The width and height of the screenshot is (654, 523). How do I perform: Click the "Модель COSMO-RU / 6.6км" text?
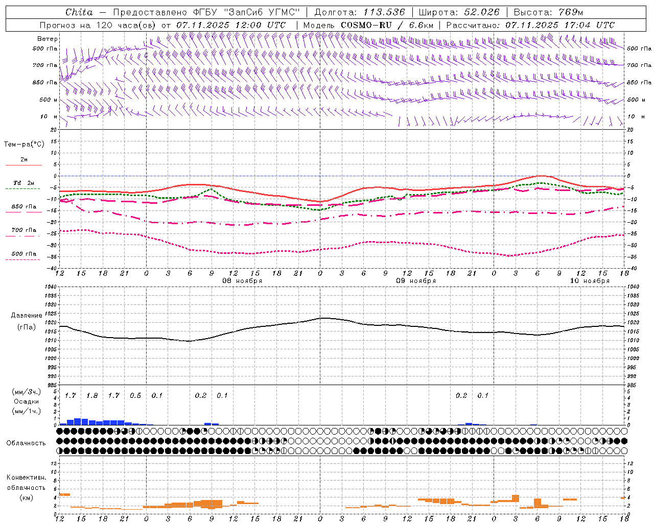click(x=368, y=25)
